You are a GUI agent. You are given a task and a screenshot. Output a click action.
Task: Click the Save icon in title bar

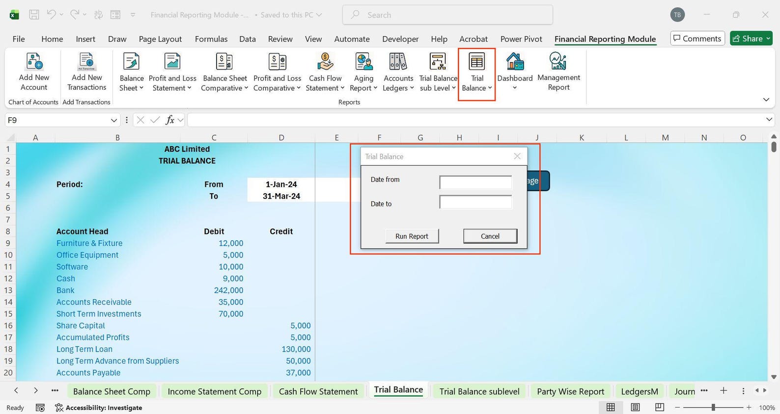click(x=34, y=15)
